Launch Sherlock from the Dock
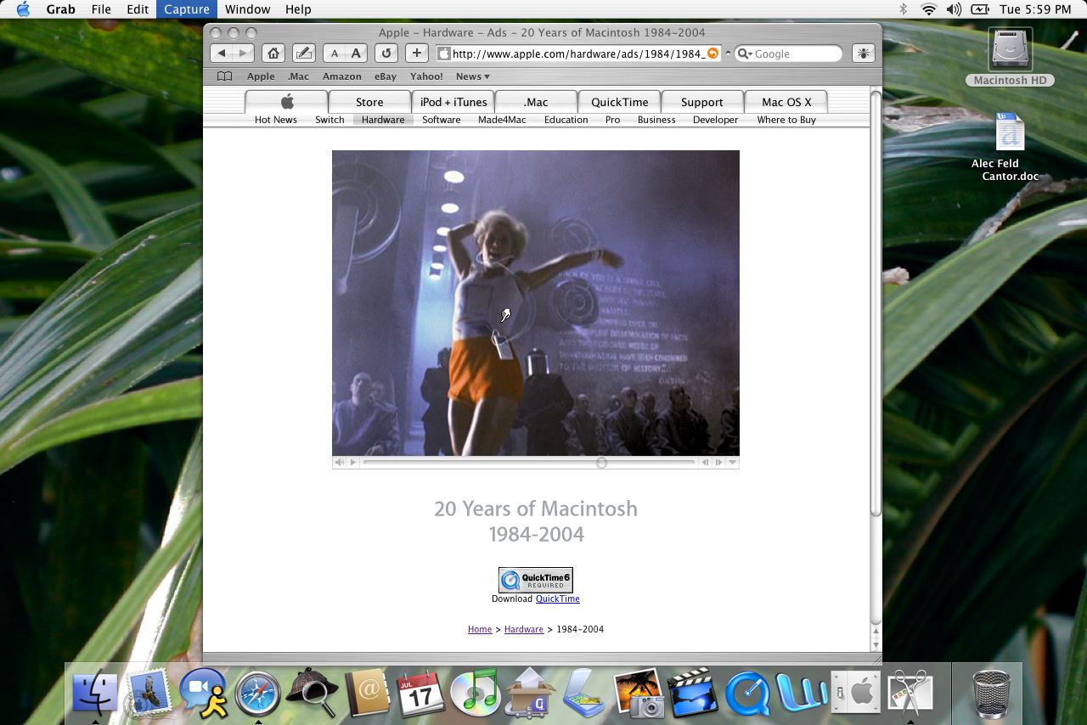 coord(312,694)
